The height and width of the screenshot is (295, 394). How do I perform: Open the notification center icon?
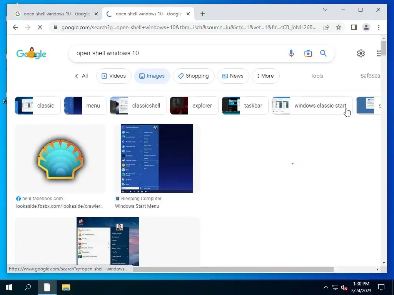(x=381, y=287)
